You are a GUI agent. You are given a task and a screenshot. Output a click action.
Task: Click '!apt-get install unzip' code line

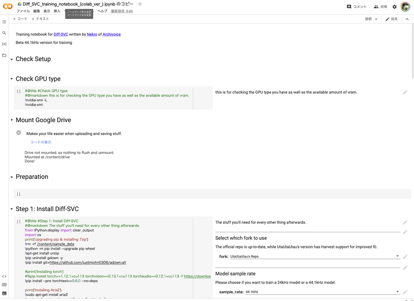(42, 253)
